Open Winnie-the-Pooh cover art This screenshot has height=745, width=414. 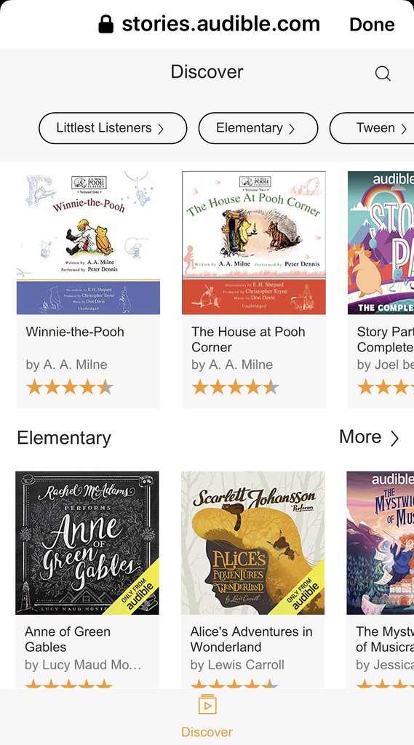point(89,243)
